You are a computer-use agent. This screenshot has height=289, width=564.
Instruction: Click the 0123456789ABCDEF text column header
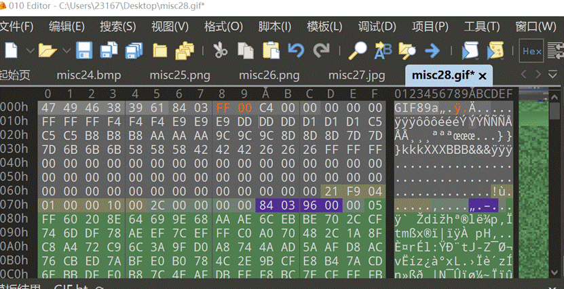pyautogui.click(x=453, y=94)
